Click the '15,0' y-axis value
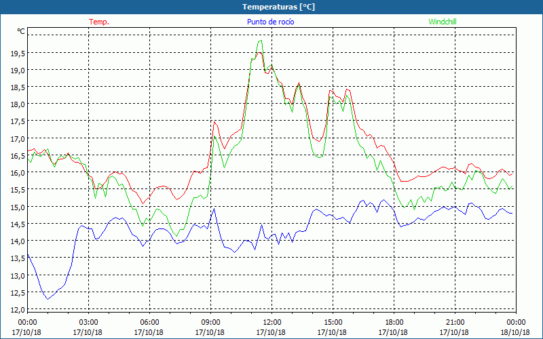 tap(18, 207)
